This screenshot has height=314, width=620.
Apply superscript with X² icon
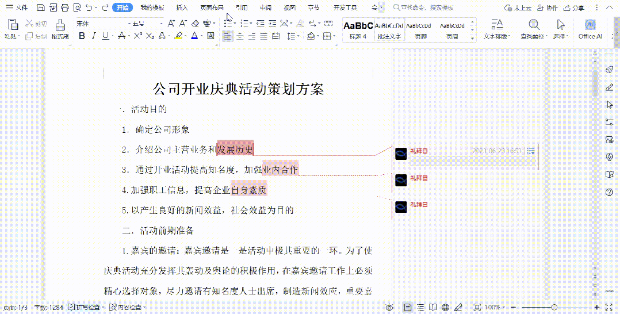pos(137,36)
